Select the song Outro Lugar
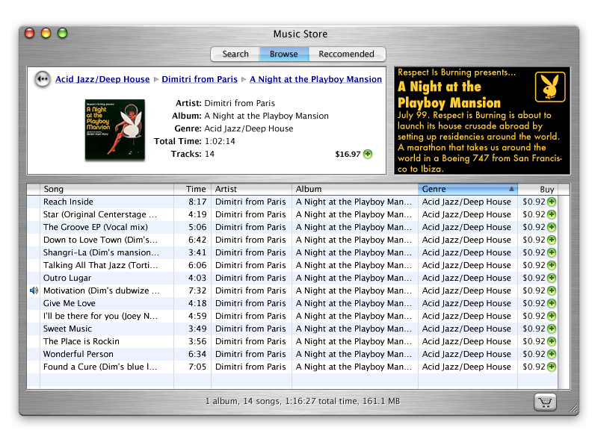Image resolution: width=598 pixels, height=448 pixels. (x=293, y=278)
